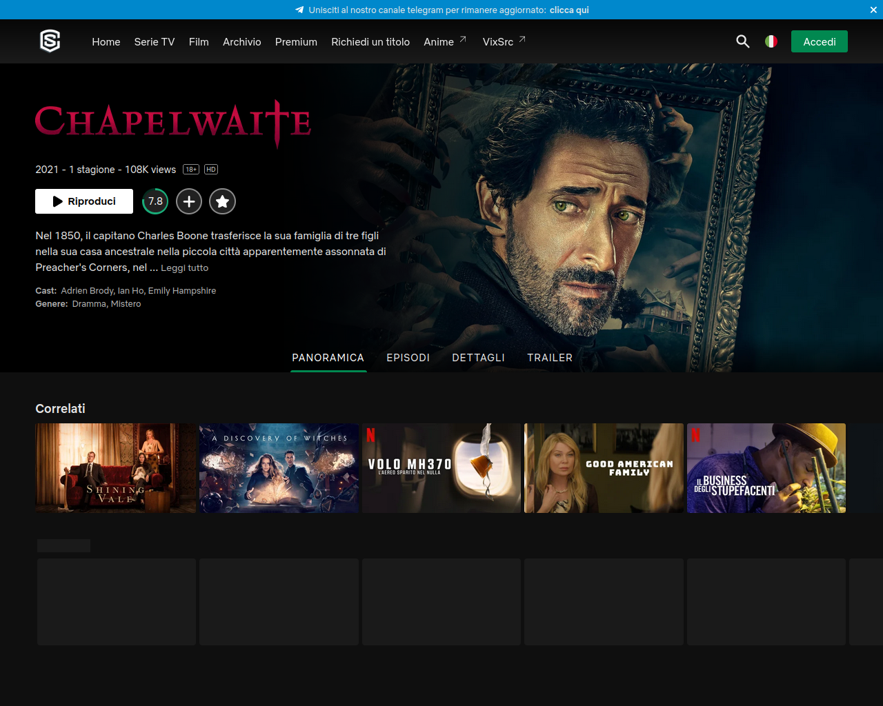Image resolution: width=883 pixels, height=706 pixels.
Task: Select the PANORAMICA tab
Action: tap(328, 358)
